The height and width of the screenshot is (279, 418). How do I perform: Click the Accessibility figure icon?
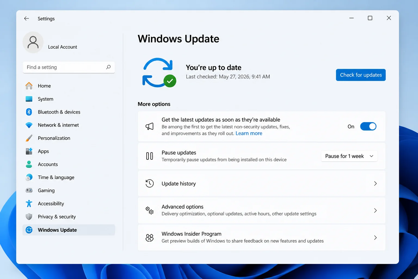tap(29, 204)
